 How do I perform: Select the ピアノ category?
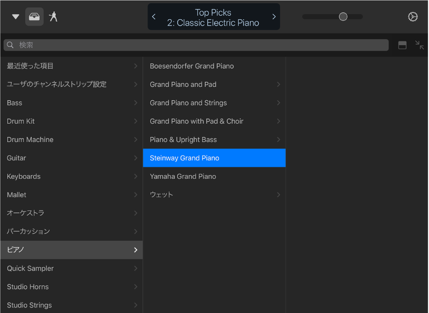coord(72,250)
